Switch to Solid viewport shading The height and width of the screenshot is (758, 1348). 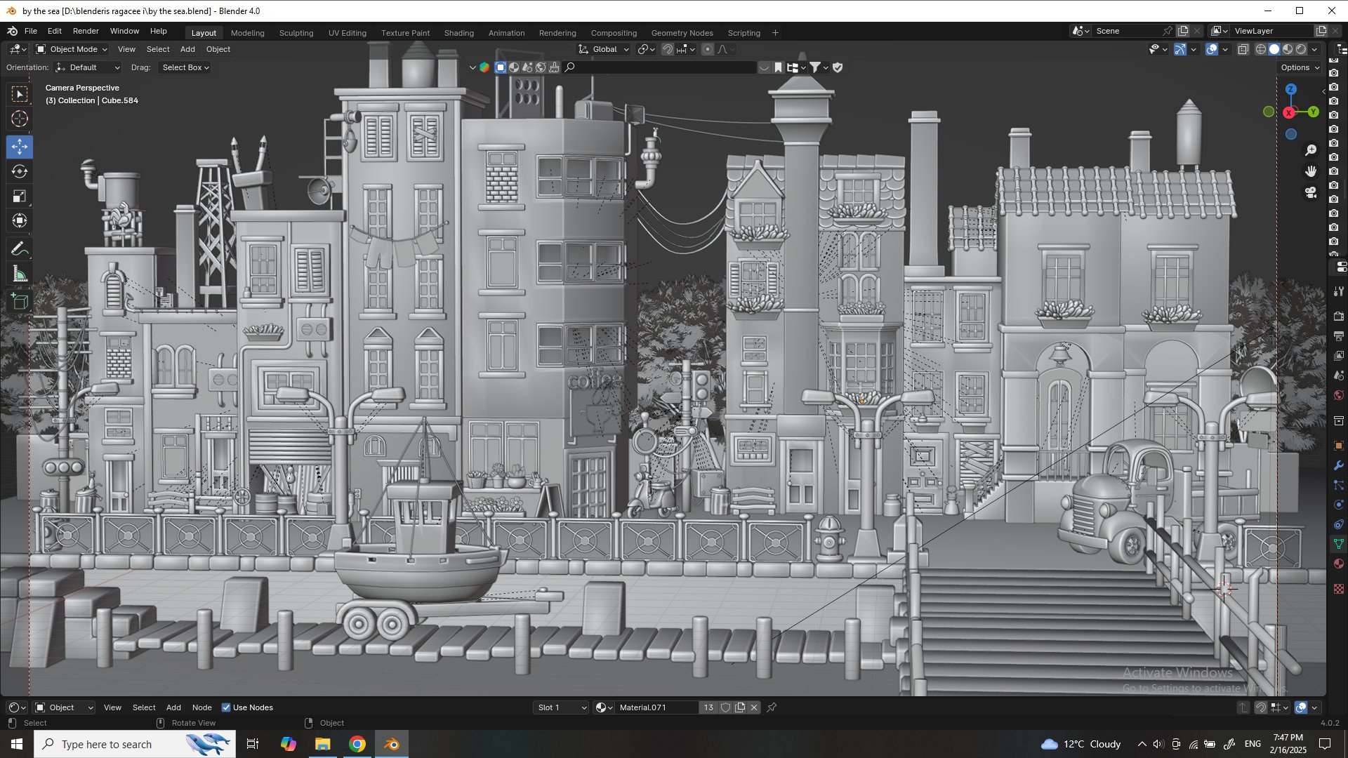click(x=1274, y=49)
